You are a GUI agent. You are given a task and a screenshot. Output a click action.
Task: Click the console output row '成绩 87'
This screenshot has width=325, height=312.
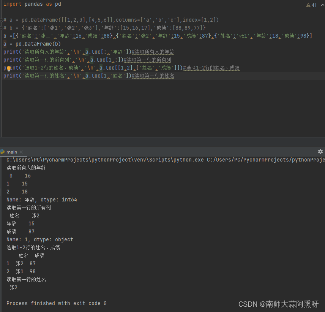(x=21, y=231)
